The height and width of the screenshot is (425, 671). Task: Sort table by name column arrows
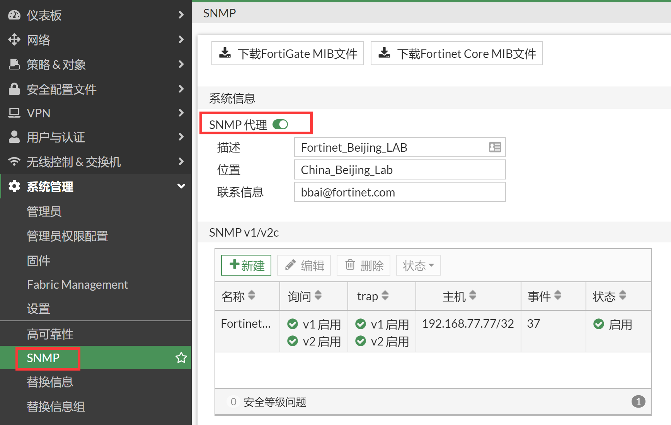click(252, 295)
